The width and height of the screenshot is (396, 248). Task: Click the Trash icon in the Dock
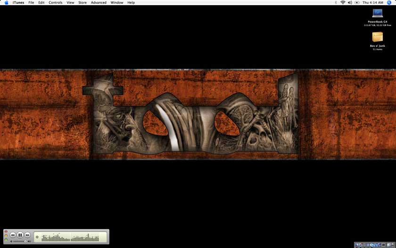coord(393,245)
